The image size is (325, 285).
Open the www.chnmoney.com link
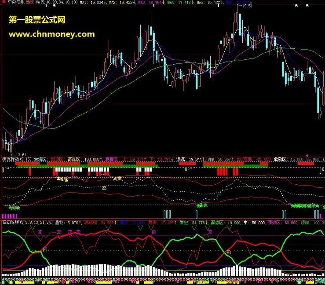pos(51,34)
